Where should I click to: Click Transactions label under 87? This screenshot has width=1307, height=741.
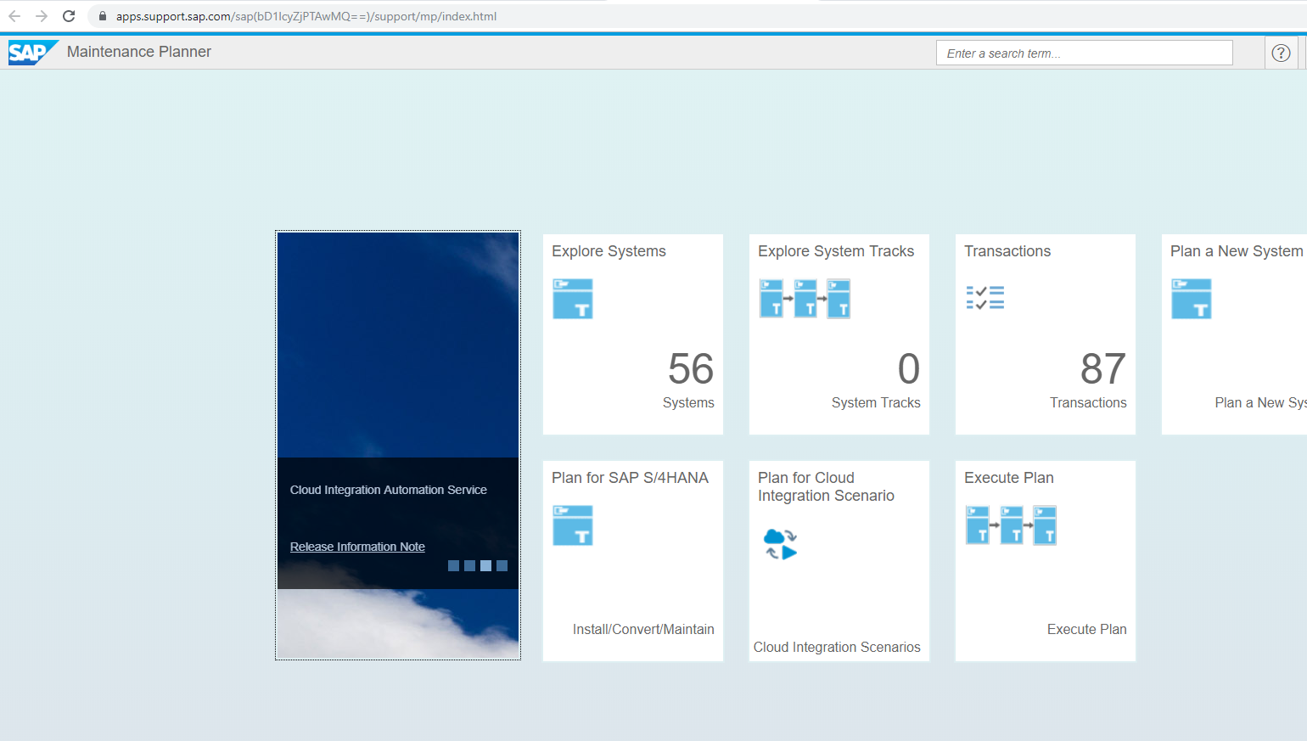1088,402
